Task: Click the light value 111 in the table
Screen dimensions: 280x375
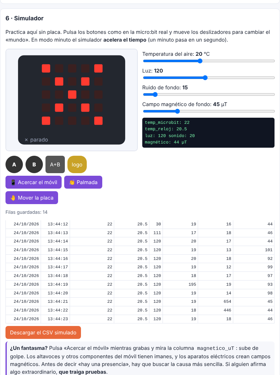Action: coord(157,233)
